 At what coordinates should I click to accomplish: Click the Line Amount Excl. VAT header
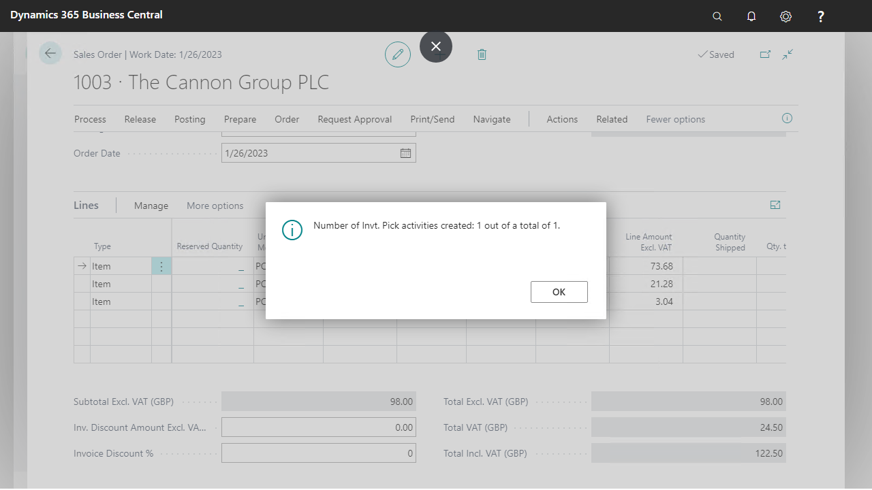click(649, 242)
